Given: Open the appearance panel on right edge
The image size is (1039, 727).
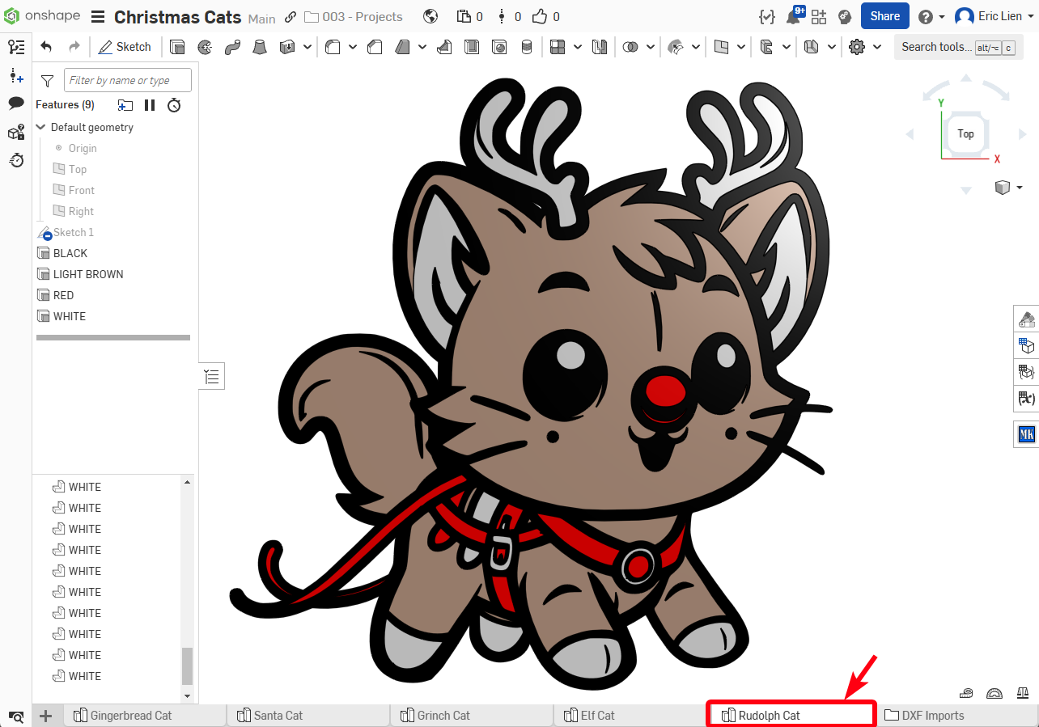Looking at the screenshot, I should pos(1027,319).
